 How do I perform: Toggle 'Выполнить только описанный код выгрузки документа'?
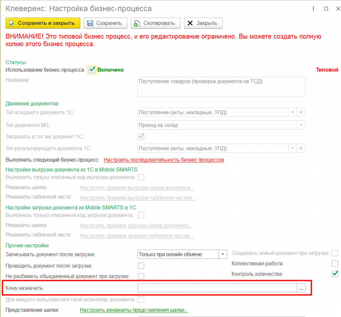tap(141, 177)
